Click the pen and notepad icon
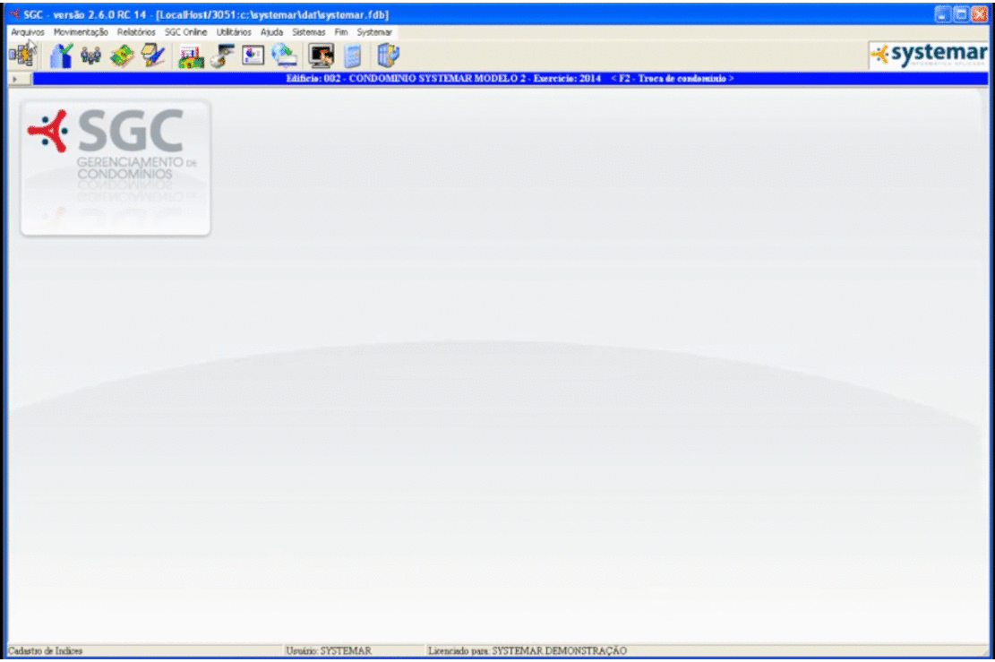Image resolution: width=995 pixels, height=662 pixels. tap(153, 56)
